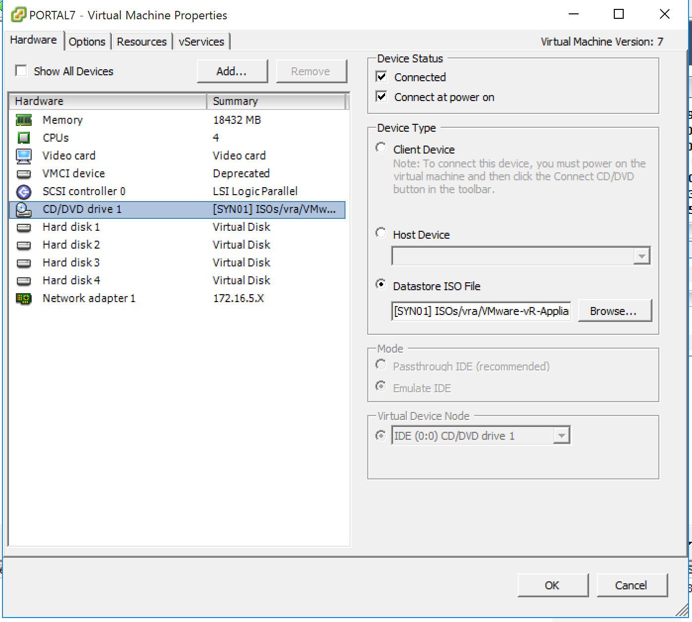
Task: Switch to the Hardware tab
Action: click(34, 40)
